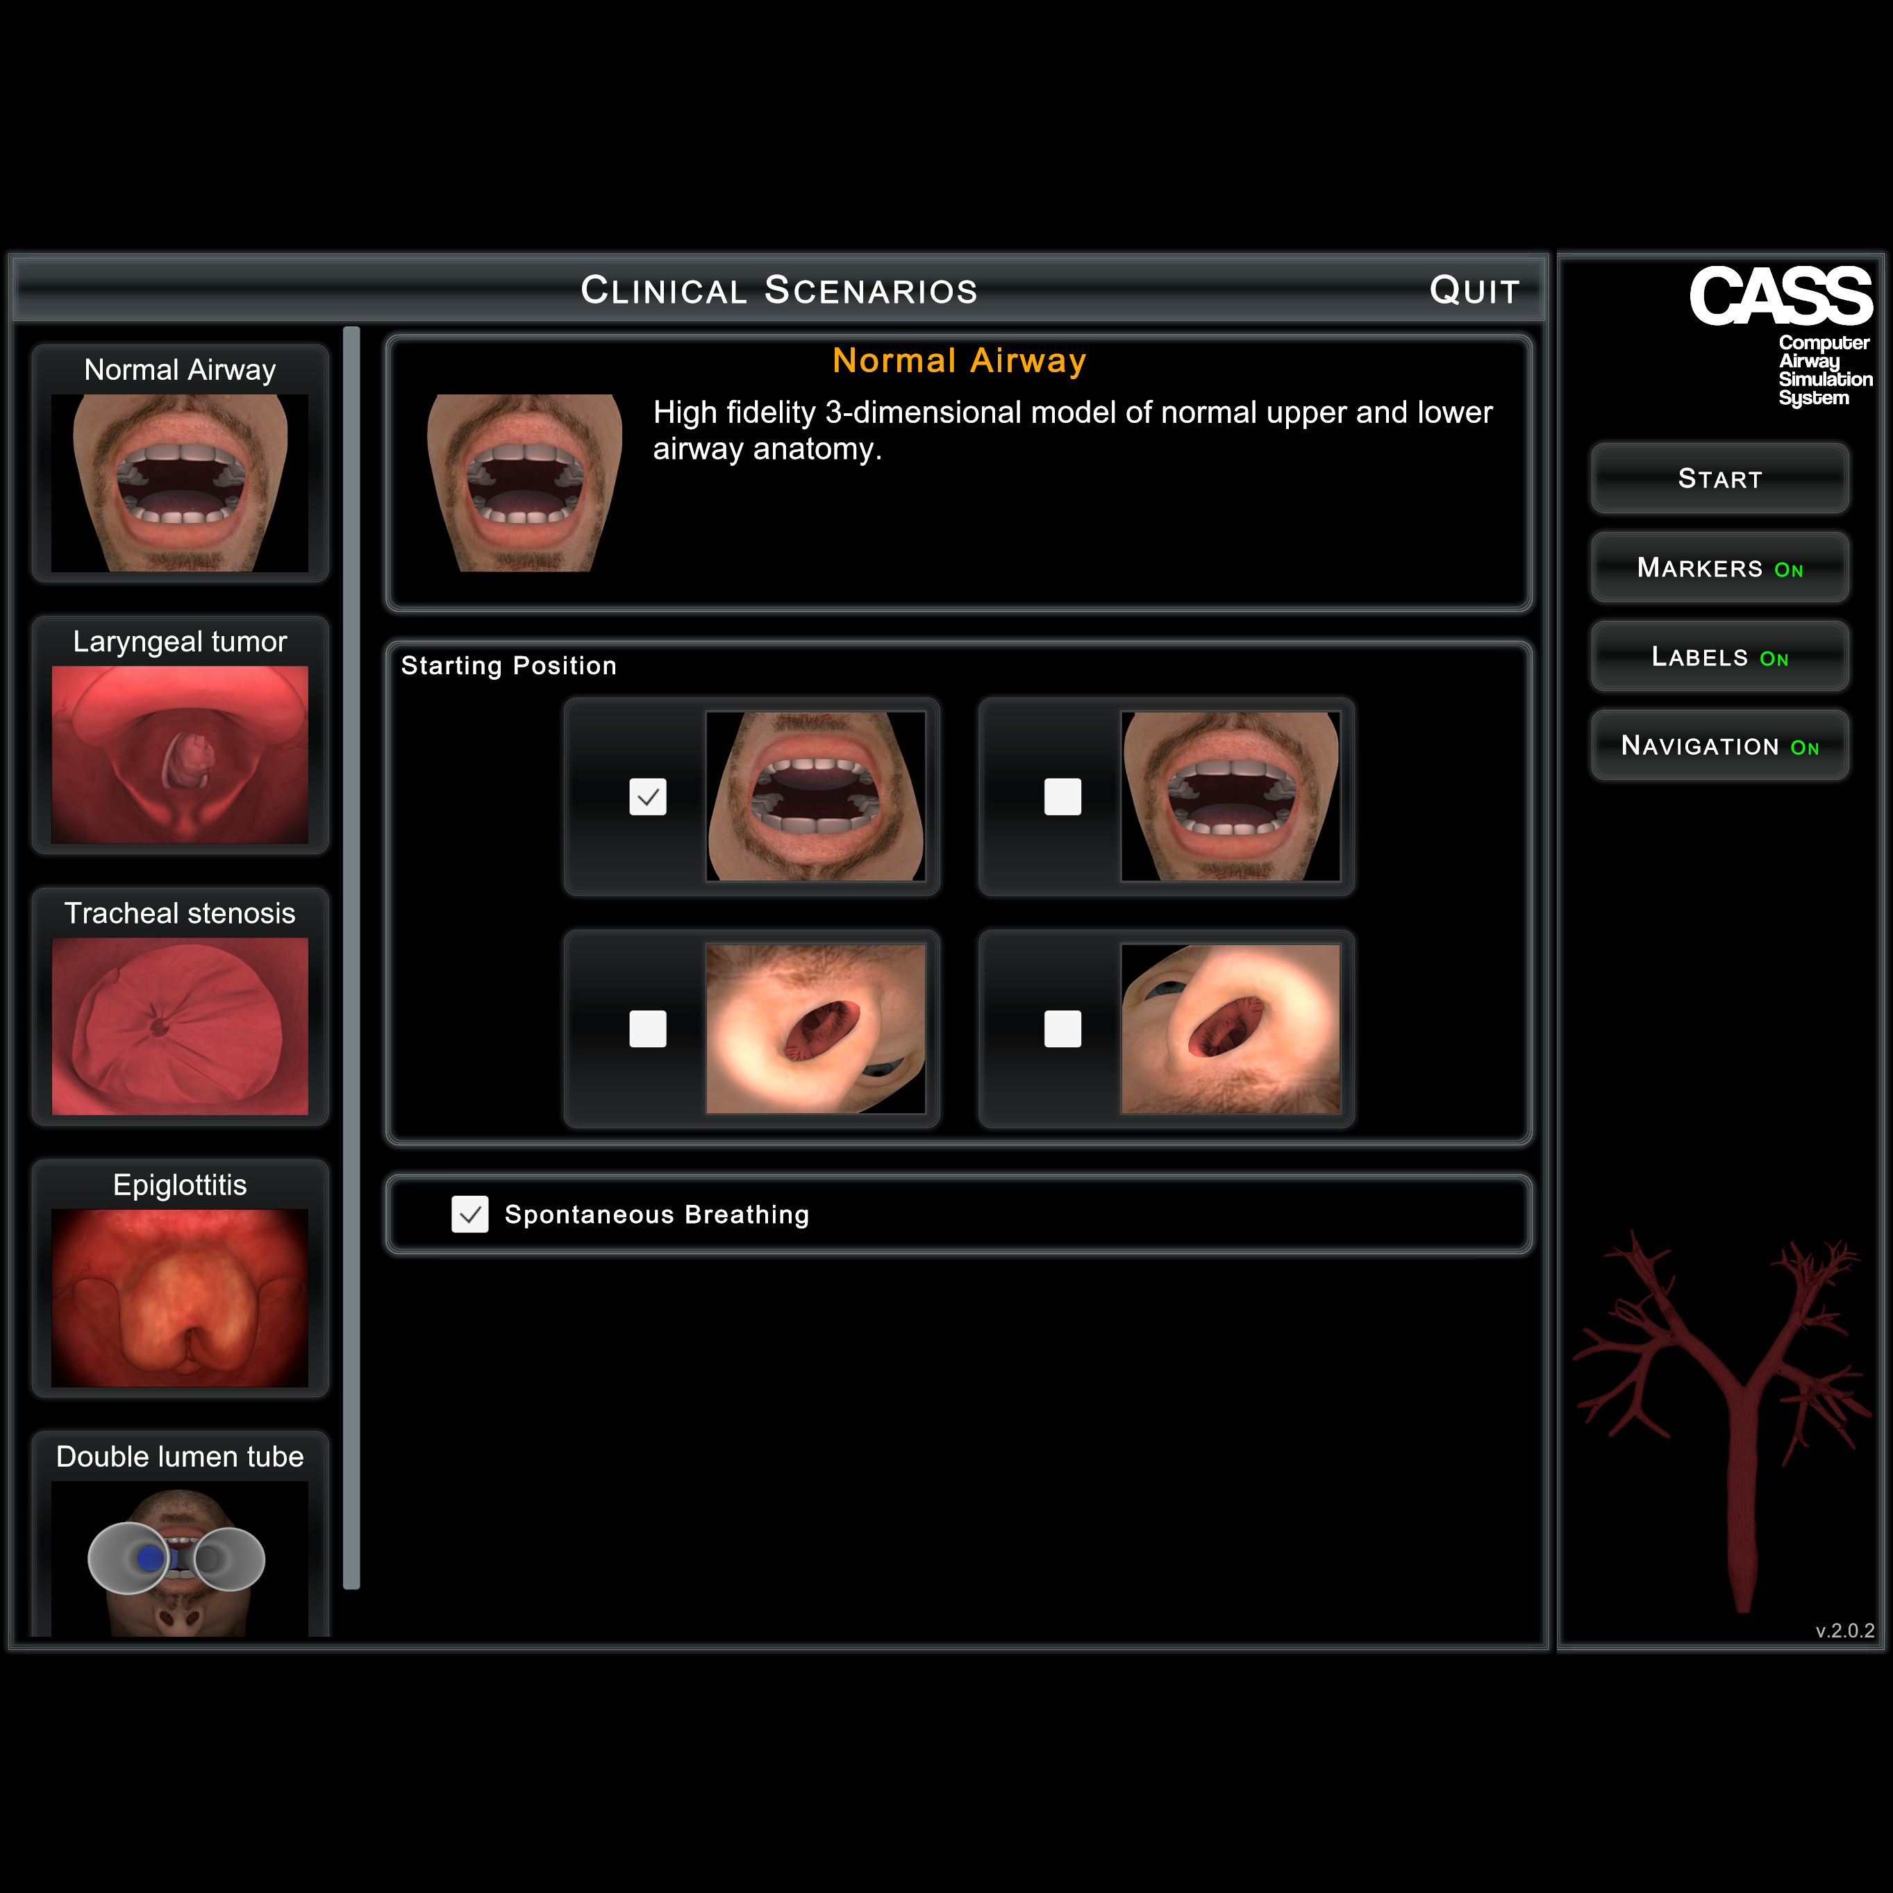1893x1893 pixels.
Task: Select the Normal Airway scenario thumbnail
Action: click(x=179, y=482)
